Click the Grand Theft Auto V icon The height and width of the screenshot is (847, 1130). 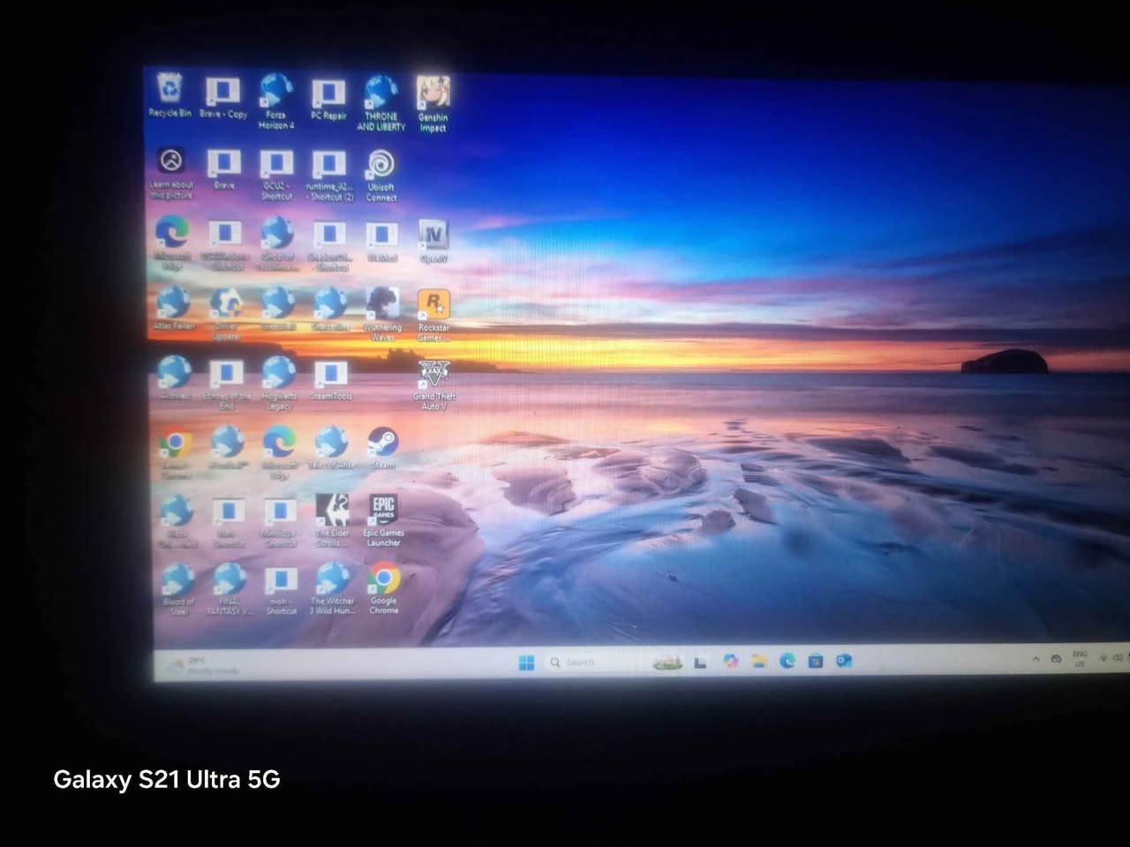coord(433,374)
